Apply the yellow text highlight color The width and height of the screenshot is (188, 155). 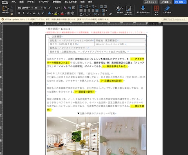tap(56, 13)
